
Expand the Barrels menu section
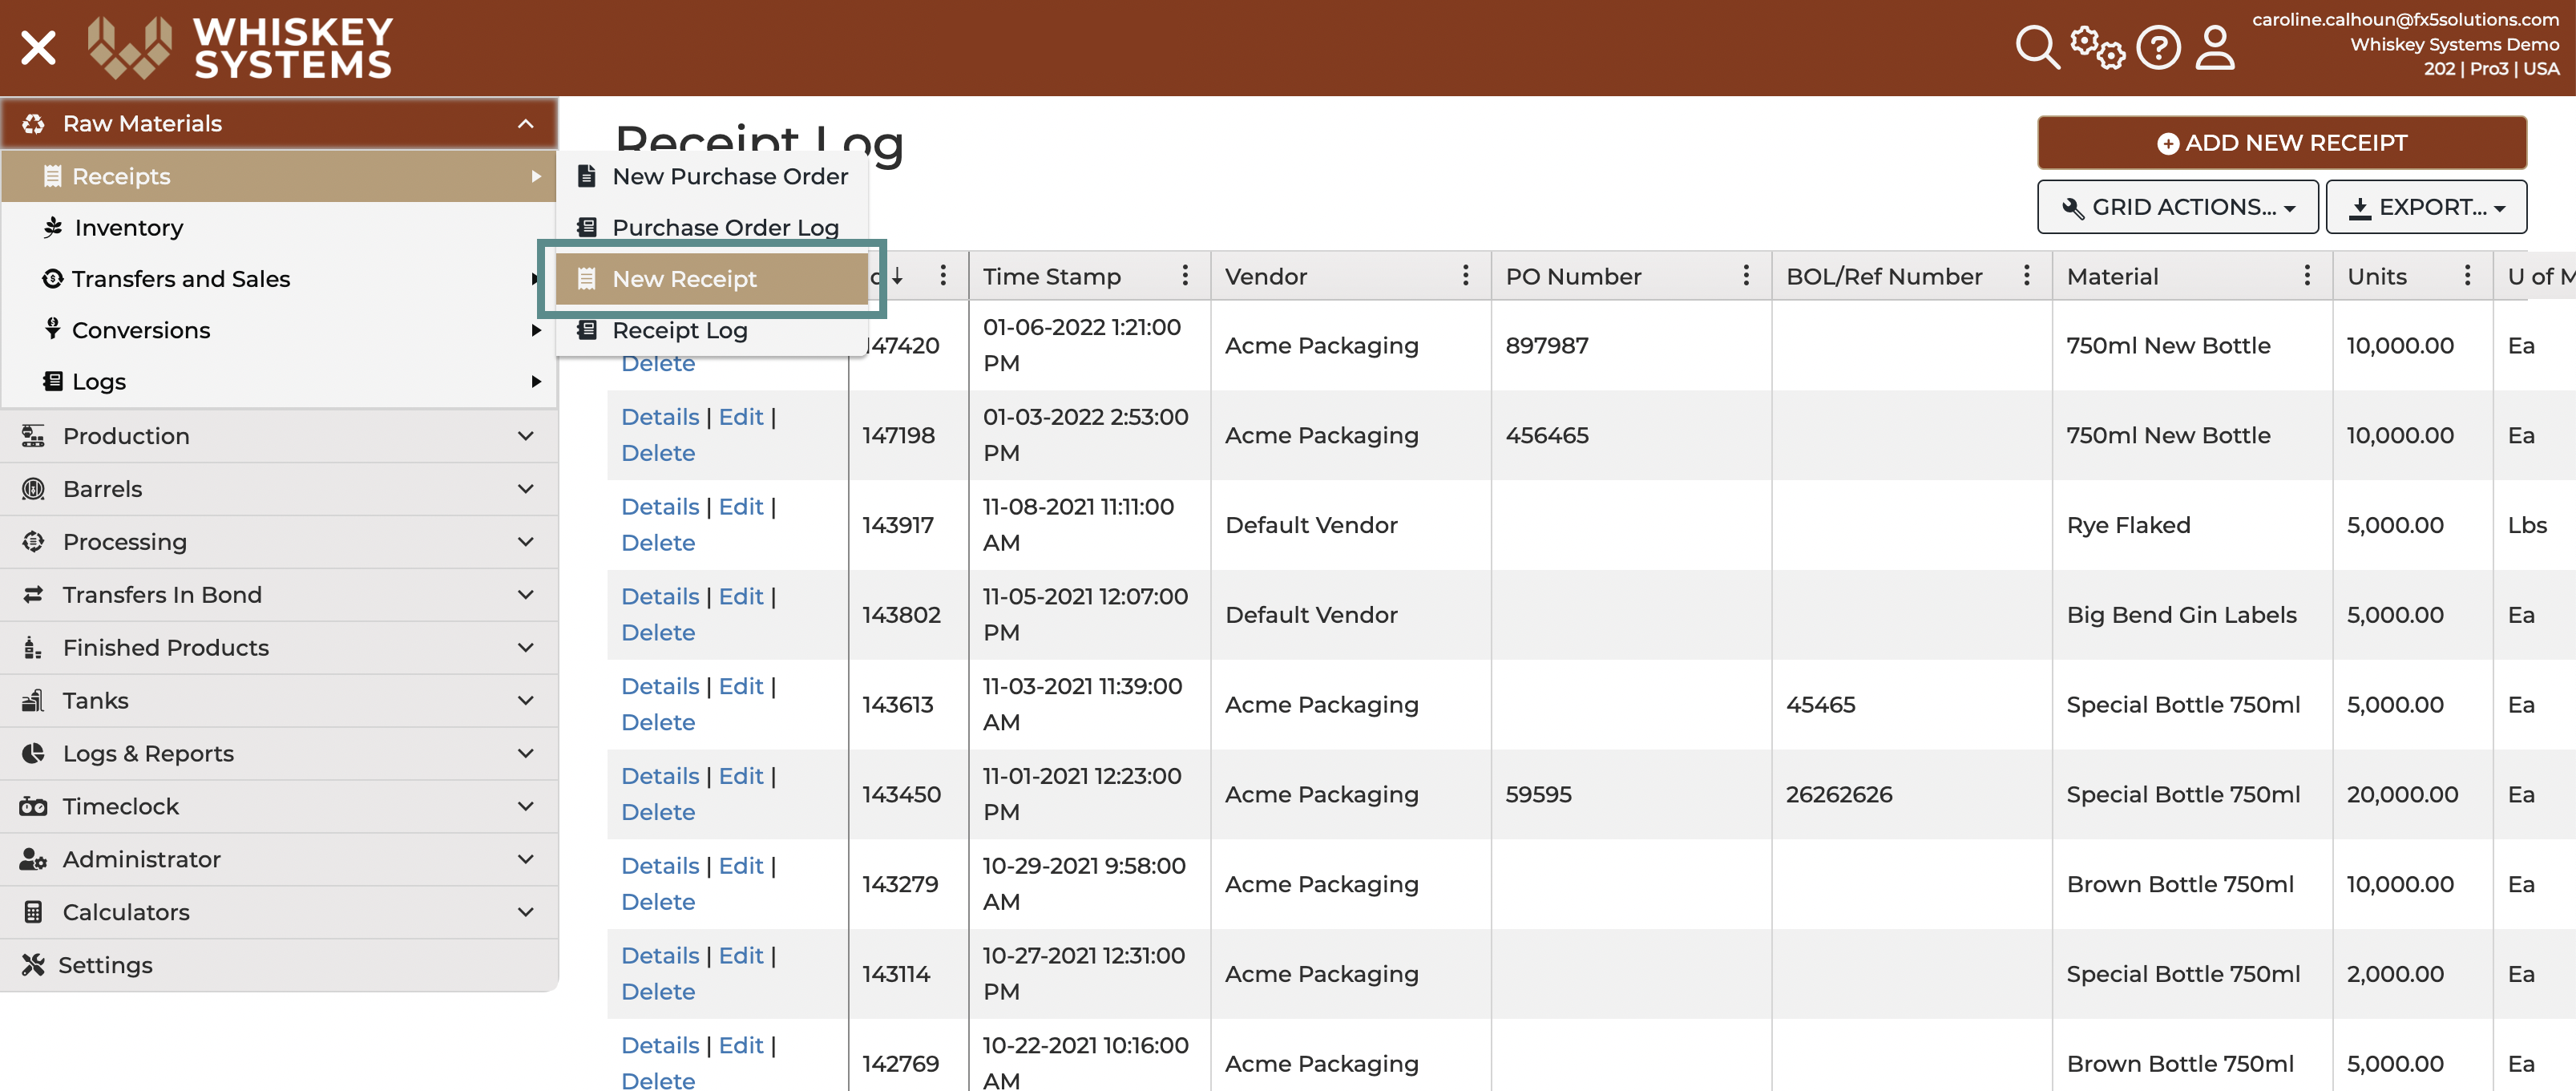pos(279,489)
